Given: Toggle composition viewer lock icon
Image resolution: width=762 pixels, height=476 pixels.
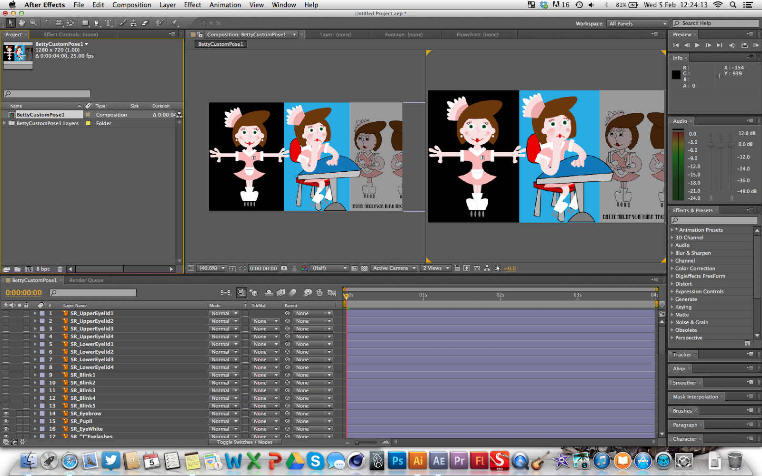Looking at the screenshot, I should pyautogui.click(x=200, y=34).
